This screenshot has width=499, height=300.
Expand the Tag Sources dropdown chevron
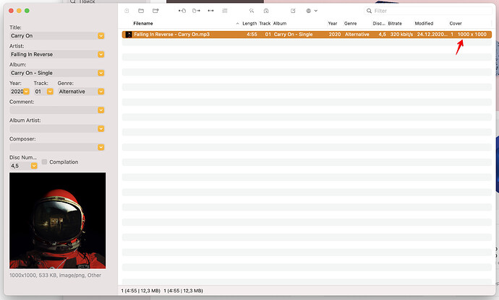316,11
